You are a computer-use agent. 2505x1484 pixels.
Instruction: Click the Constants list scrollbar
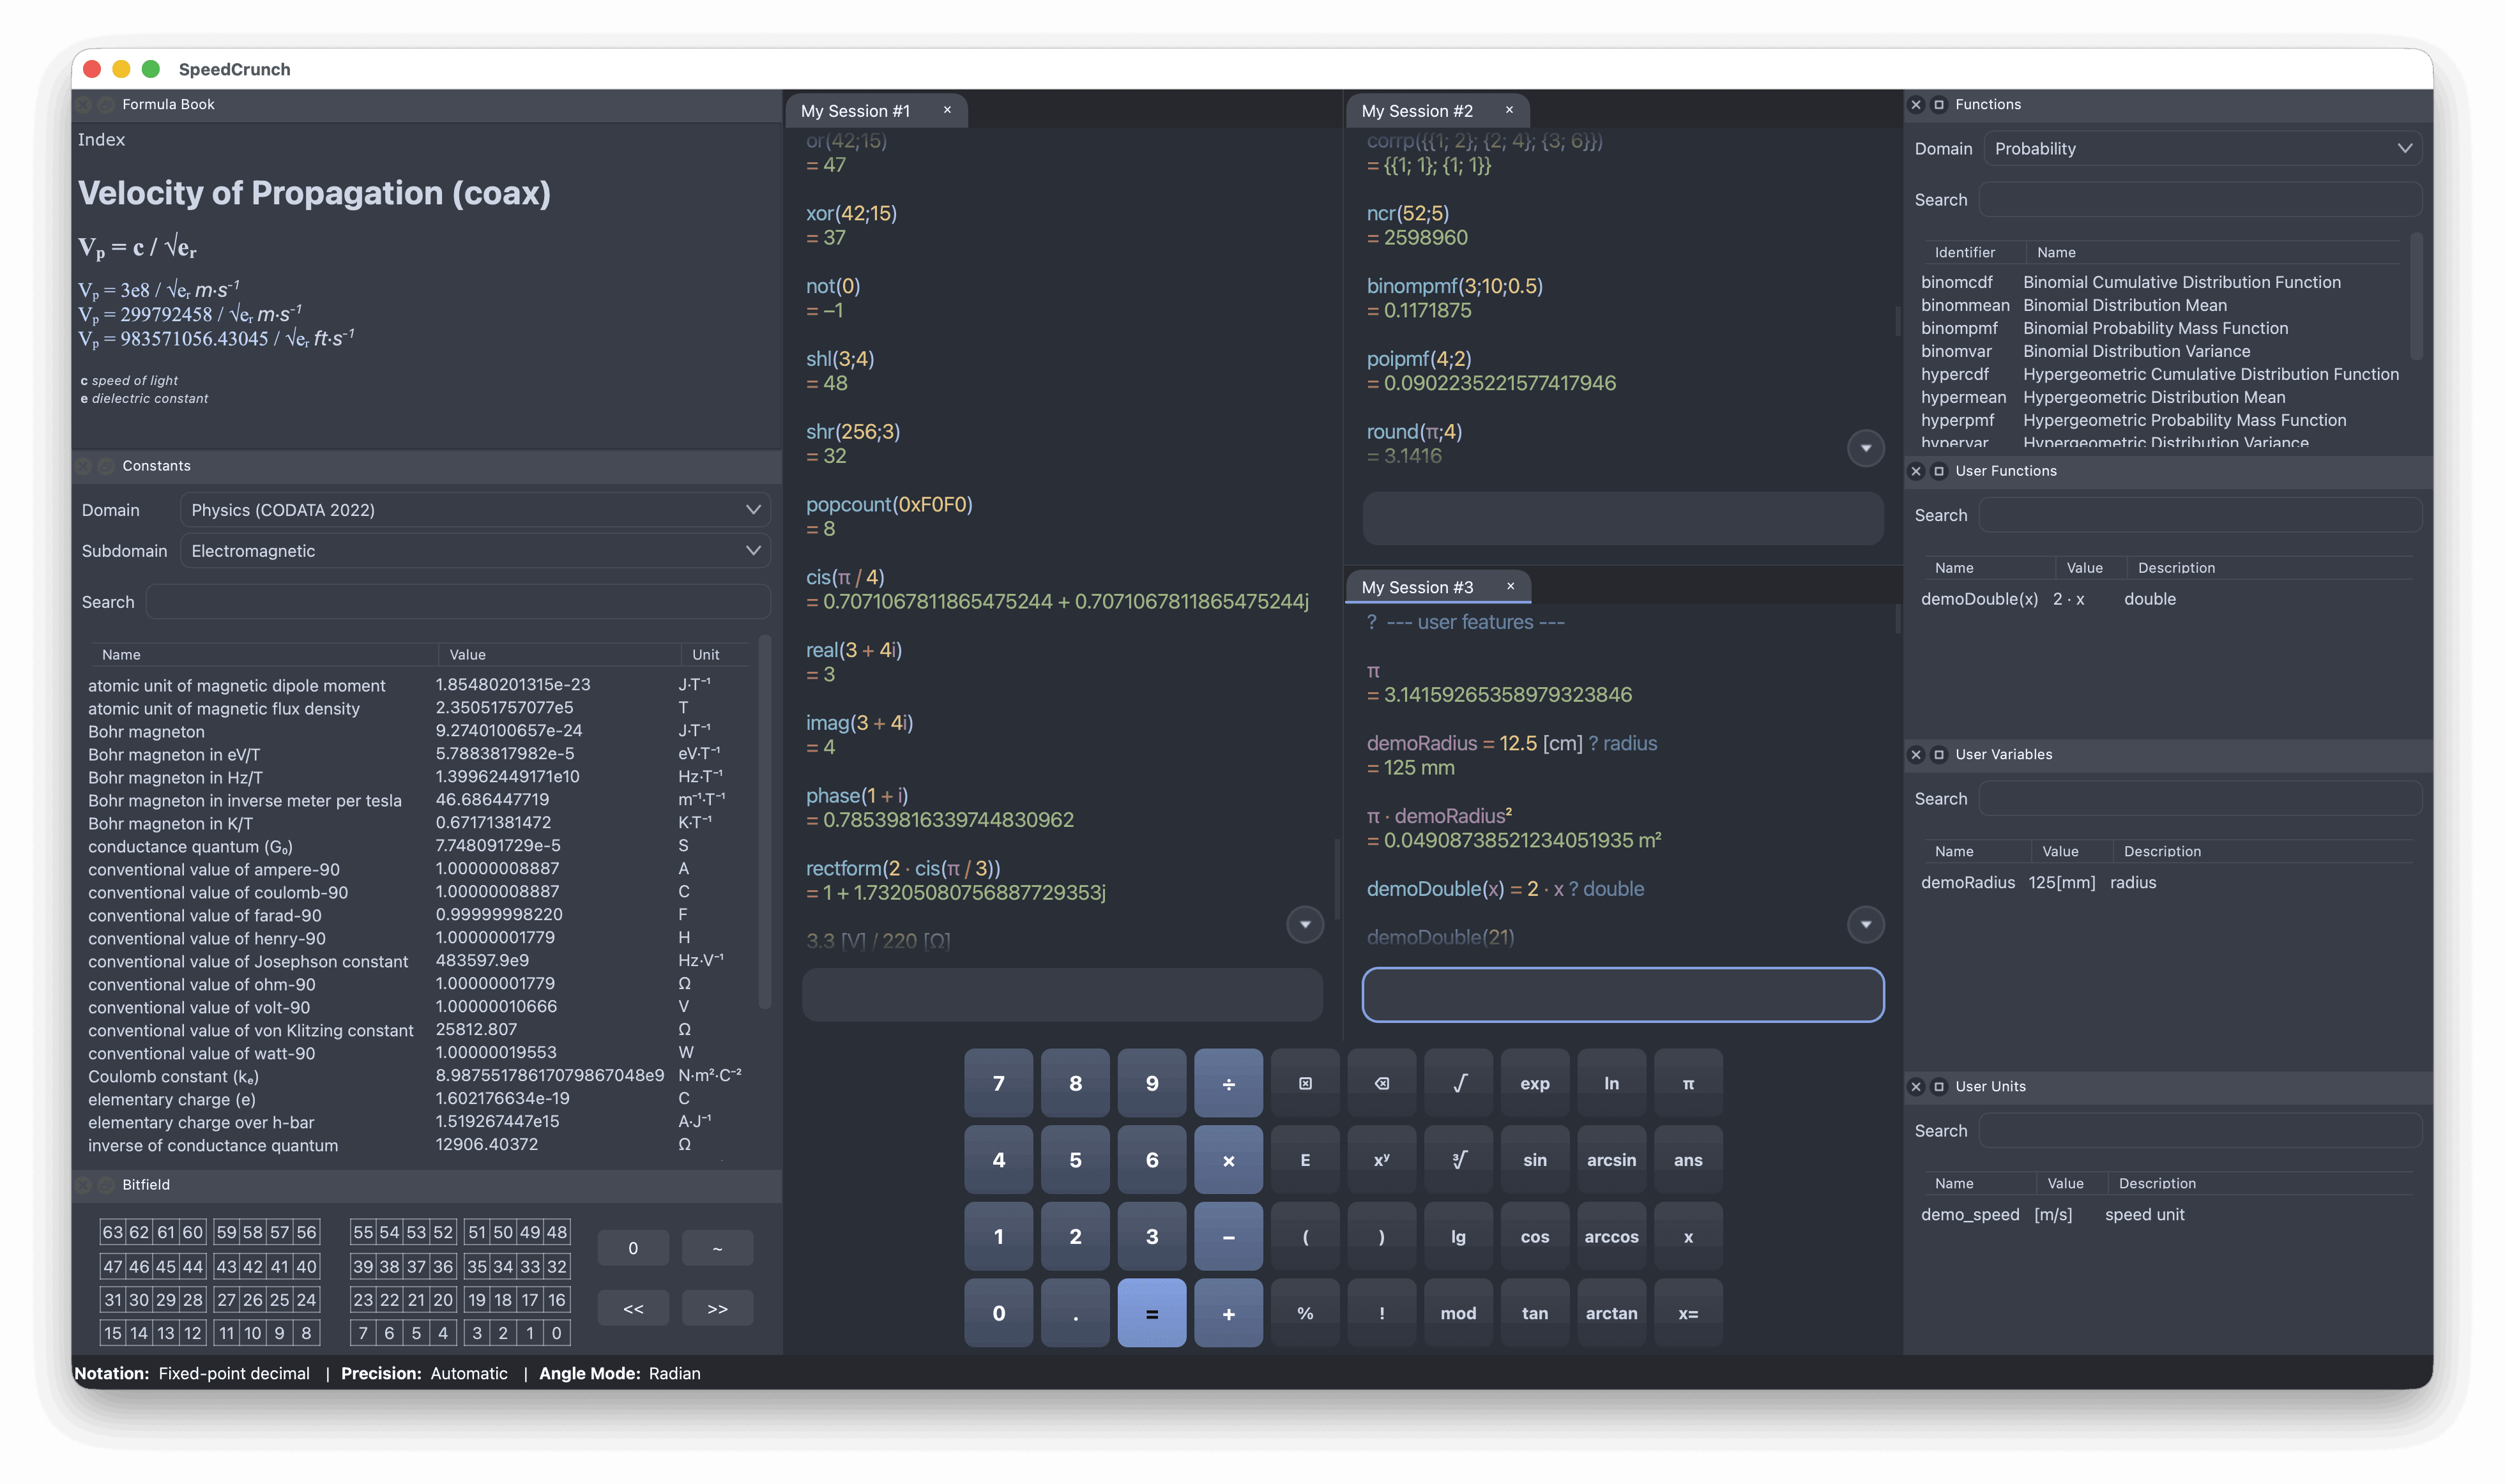pyautogui.click(x=764, y=822)
